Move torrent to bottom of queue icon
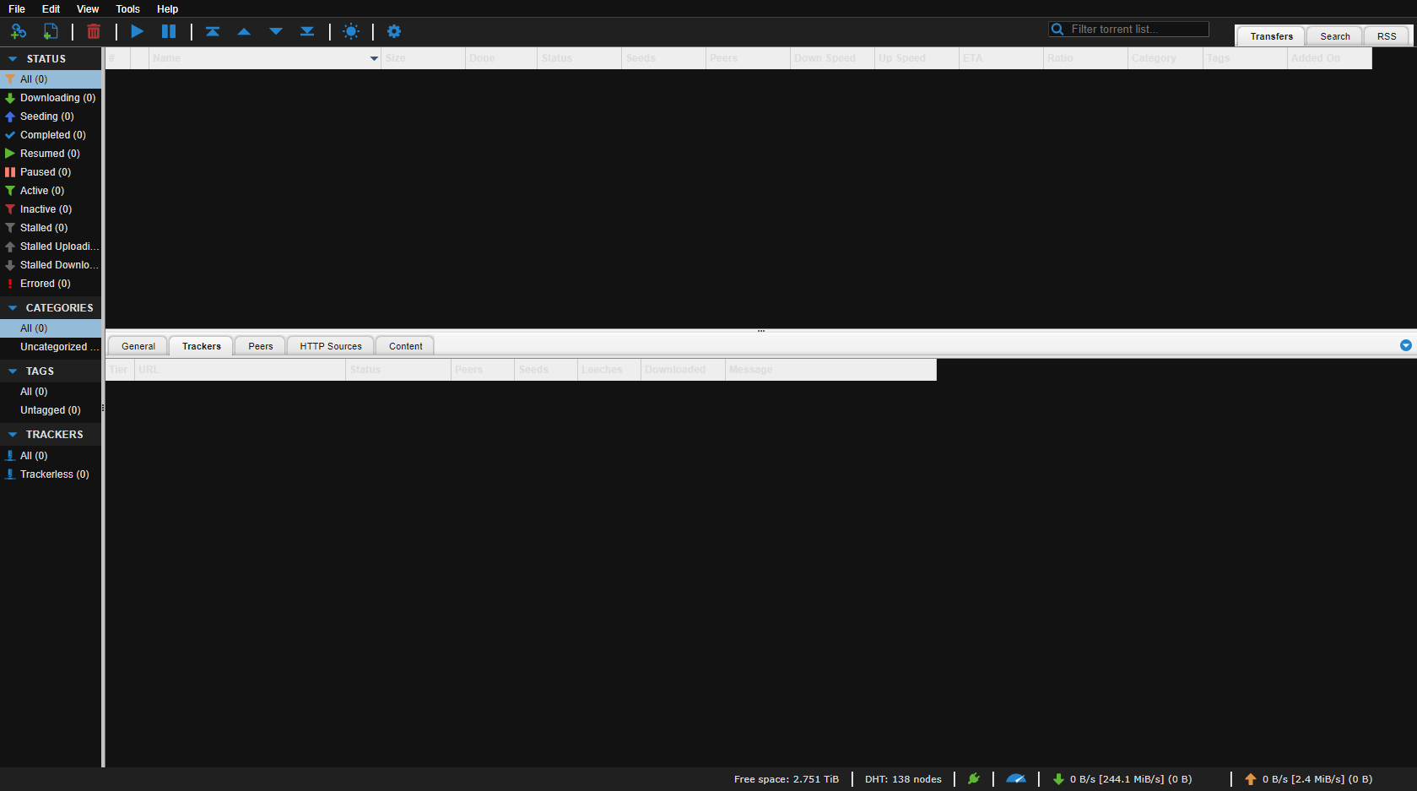Viewport: 1417px width, 791px height. [x=307, y=31]
